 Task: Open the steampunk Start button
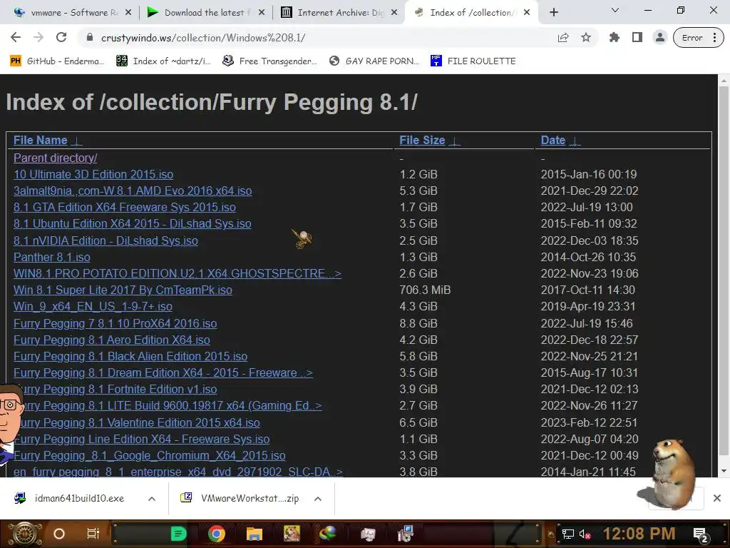pyautogui.click(x=26, y=534)
